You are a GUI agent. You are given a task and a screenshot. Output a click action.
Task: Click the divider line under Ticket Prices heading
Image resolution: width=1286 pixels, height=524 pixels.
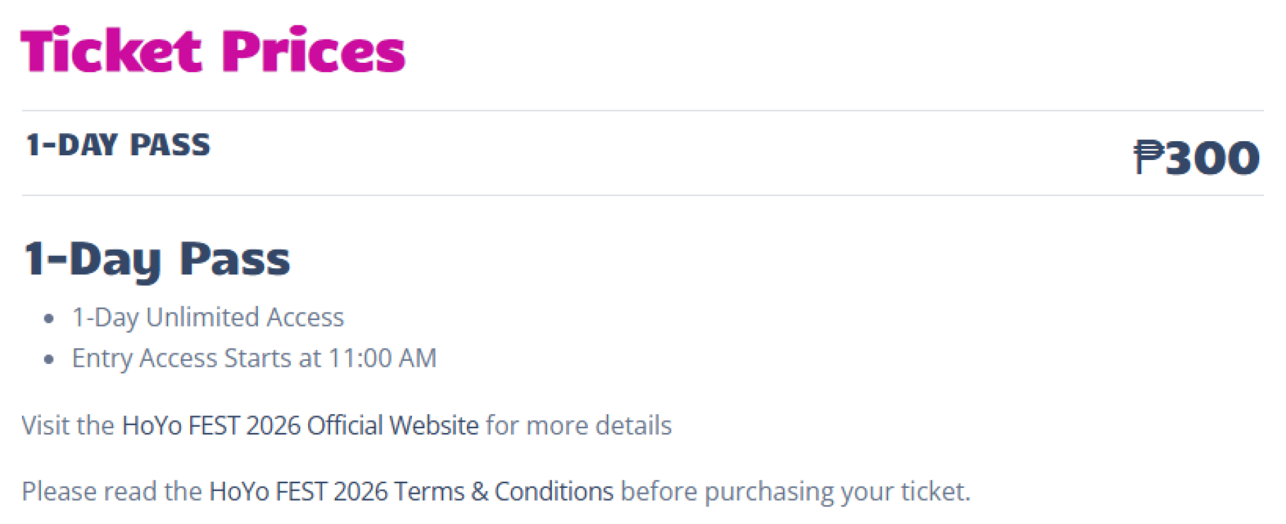tap(643, 110)
